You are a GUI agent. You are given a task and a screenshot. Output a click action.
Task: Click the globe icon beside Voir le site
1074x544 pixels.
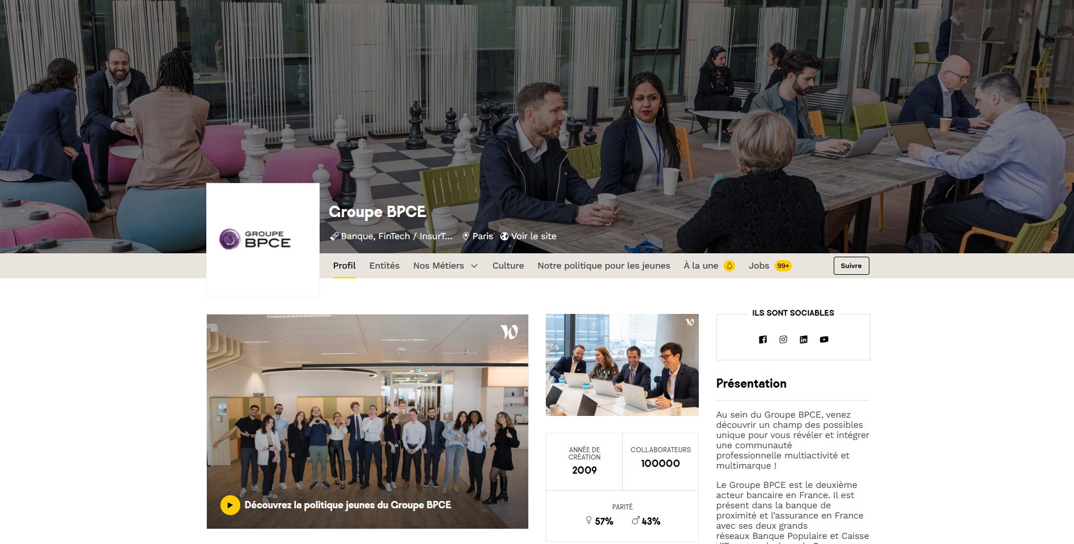(x=504, y=236)
